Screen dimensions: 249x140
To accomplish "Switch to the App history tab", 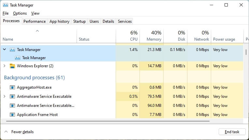I will point(59,21).
